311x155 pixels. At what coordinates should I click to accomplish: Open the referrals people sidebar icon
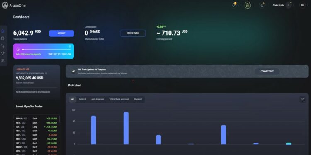point(3,60)
